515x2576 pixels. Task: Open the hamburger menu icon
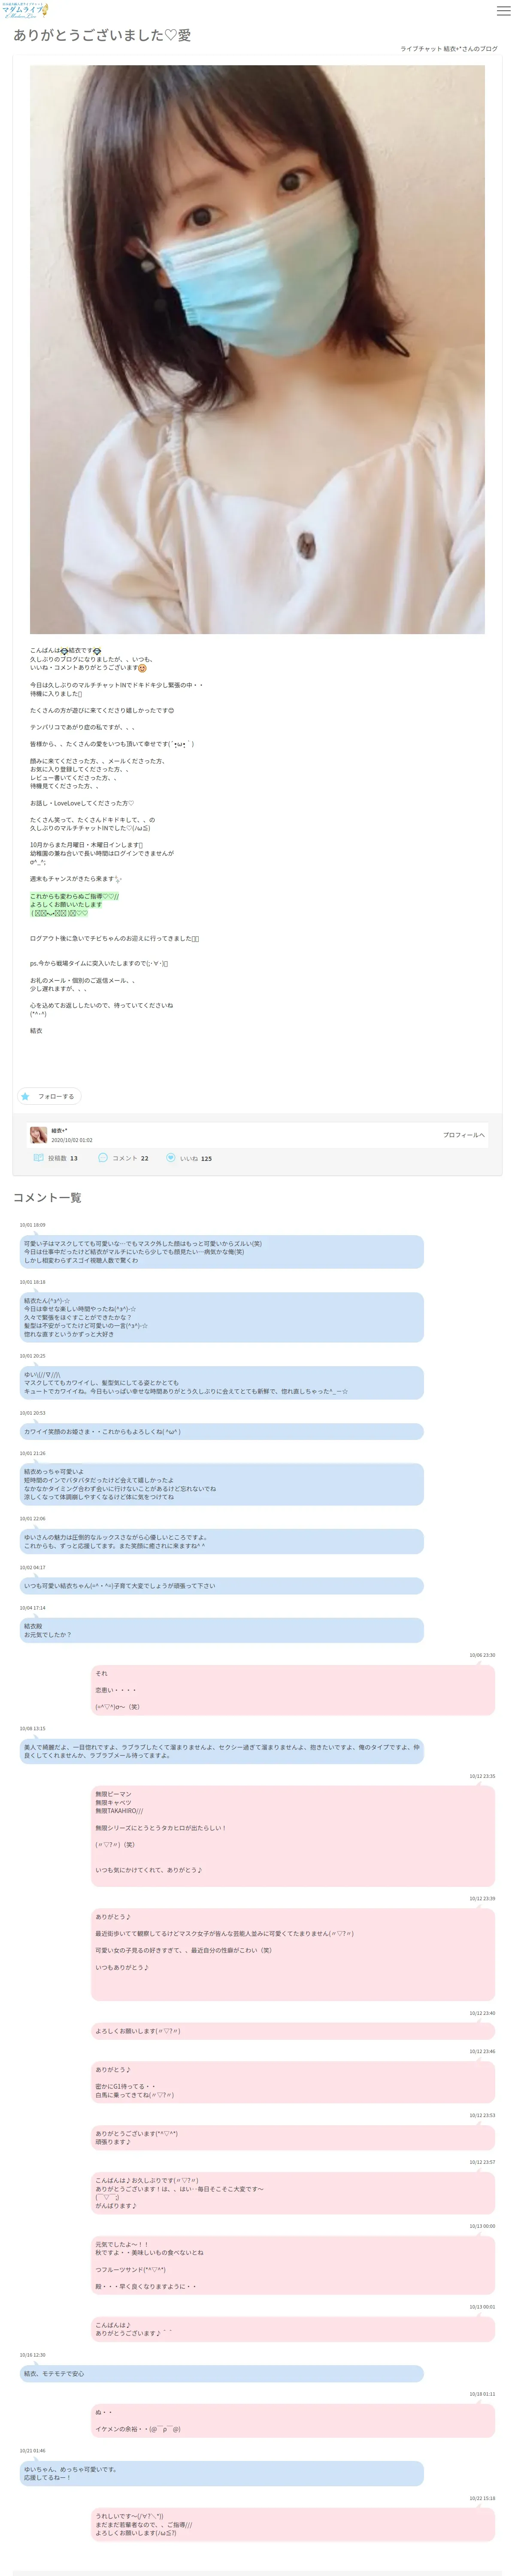pyautogui.click(x=503, y=11)
